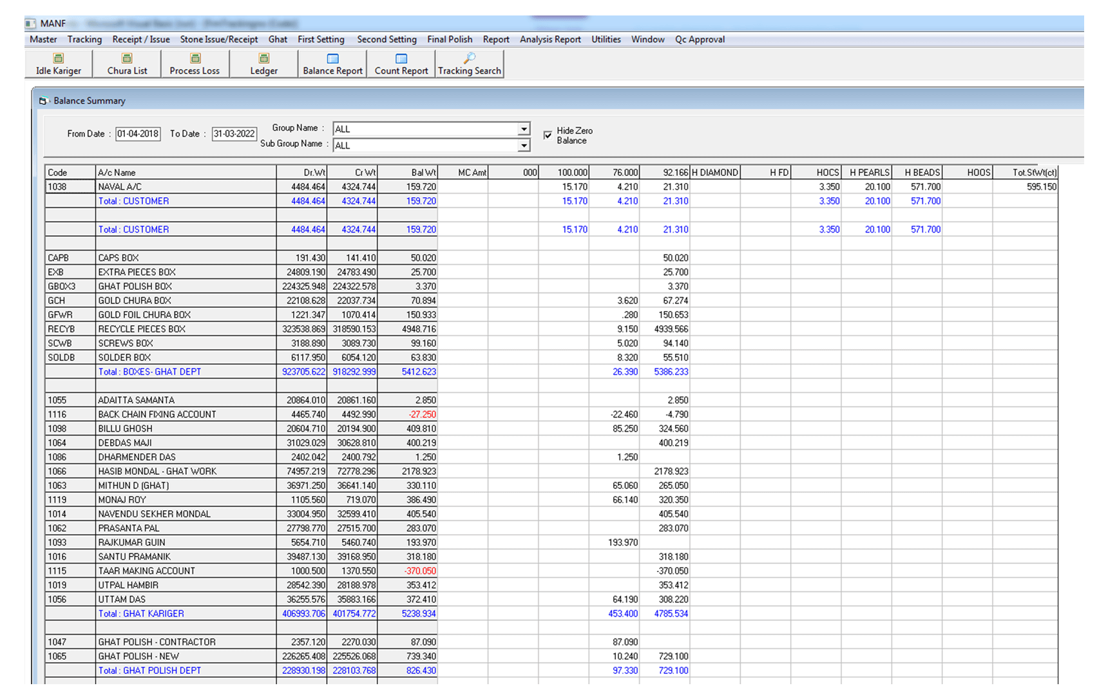Screen dimensions: 1108x699
Task: Click the Dr.Wt column header
Action: tap(301, 173)
